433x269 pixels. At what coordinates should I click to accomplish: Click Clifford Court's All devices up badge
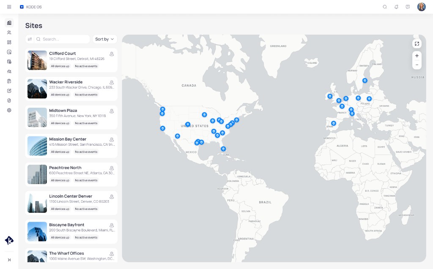pos(60,66)
